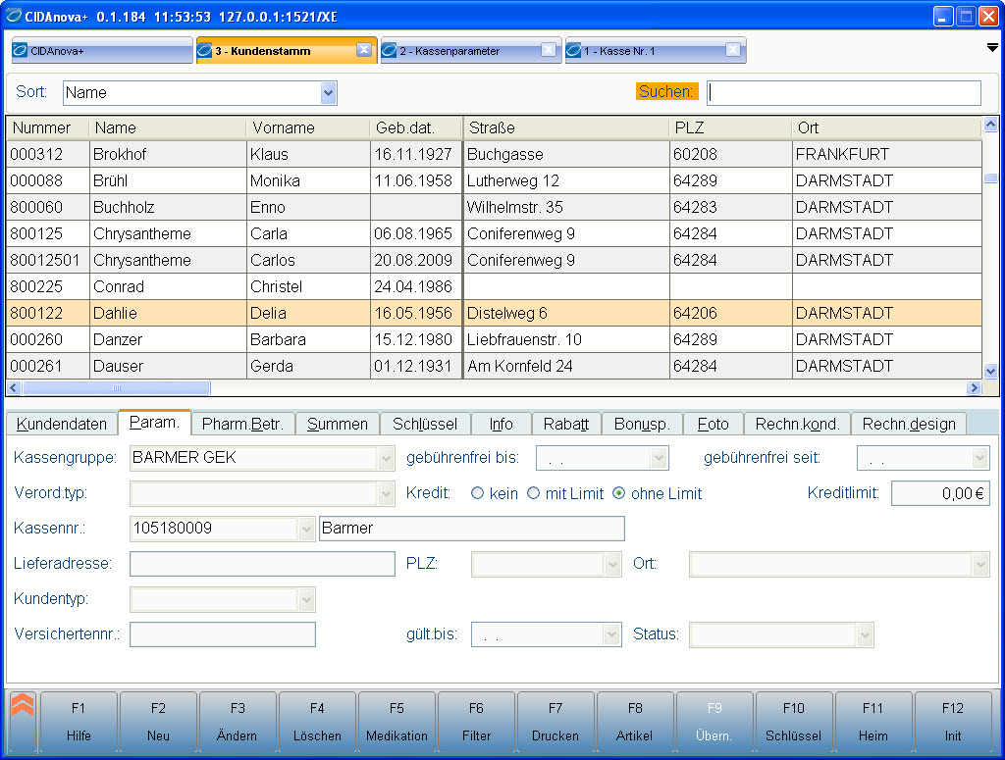This screenshot has height=760, width=1005.
Task: Click the F10 Schlüssel button
Action: click(x=794, y=722)
